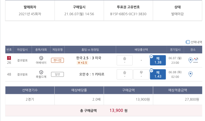The image size is (205, 121).
Task: Click the volleyball 여배네이 icon
Action: coord(41,58)
